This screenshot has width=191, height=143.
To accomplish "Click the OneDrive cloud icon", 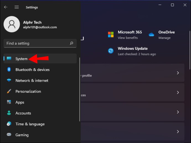I will 151,35.
